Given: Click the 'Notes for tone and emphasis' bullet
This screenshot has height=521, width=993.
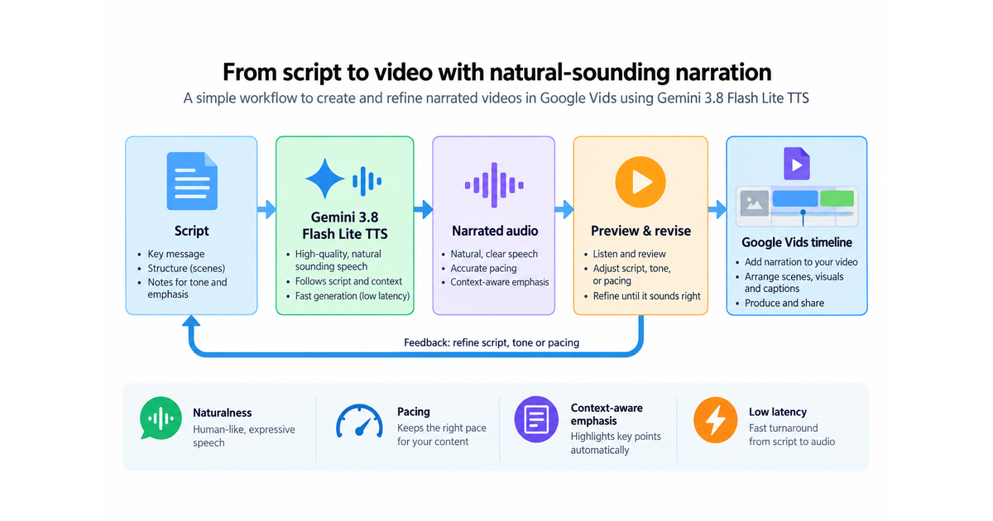Looking at the screenshot, I should pos(187,289).
